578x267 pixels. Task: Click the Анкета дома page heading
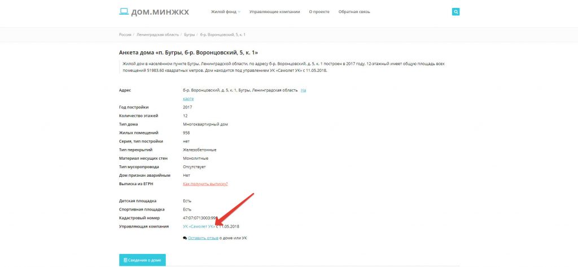tap(189, 52)
